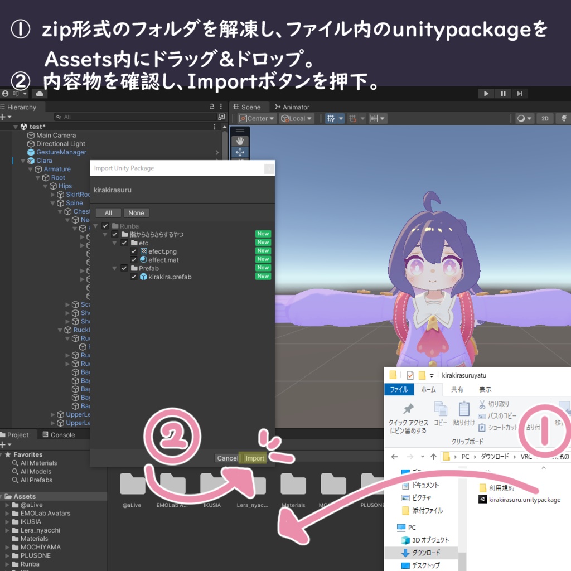Viewport: 571px width, 571px height.
Task: Select the Hand view tool in the Scene view
Action: (240, 141)
